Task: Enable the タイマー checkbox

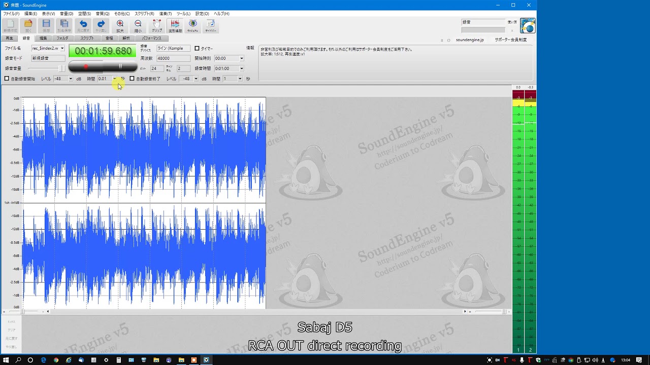Action: click(197, 49)
